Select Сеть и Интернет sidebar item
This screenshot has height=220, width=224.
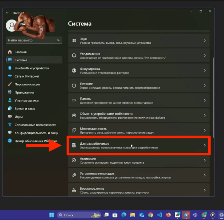click(x=27, y=76)
